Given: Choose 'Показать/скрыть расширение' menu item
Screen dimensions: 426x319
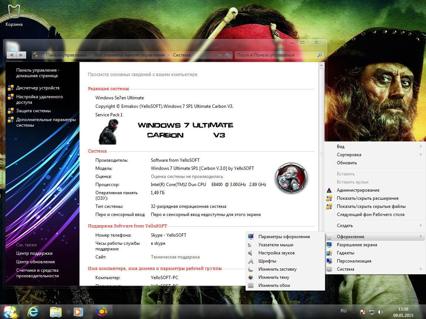Looking at the screenshot, I should coord(375,198).
